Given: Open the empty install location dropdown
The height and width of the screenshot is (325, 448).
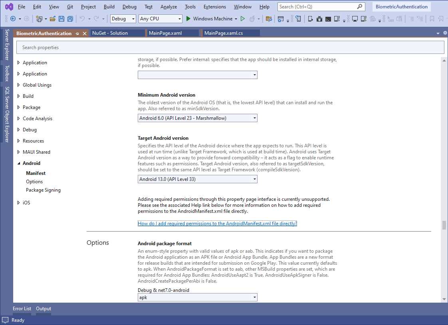Looking at the screenshot, I should 197,75.
